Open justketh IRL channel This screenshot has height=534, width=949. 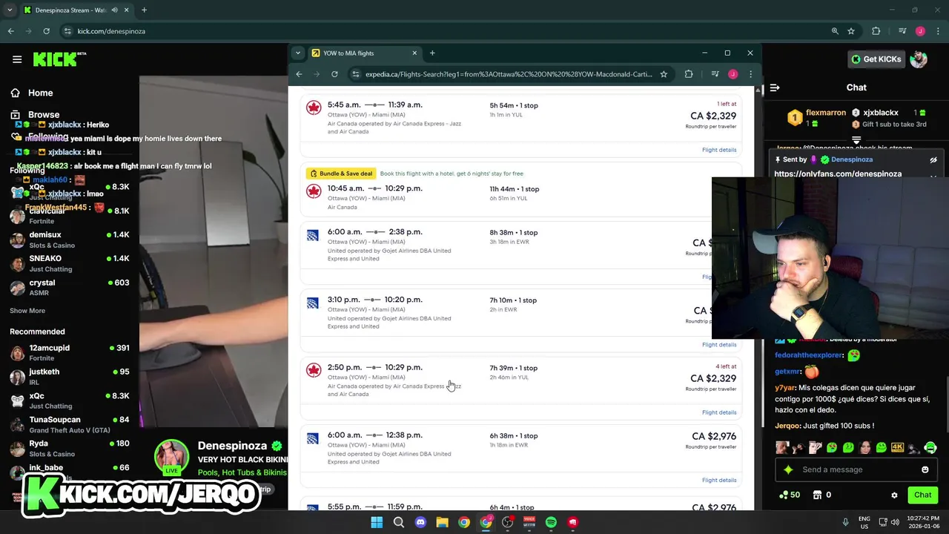[70, 376]
